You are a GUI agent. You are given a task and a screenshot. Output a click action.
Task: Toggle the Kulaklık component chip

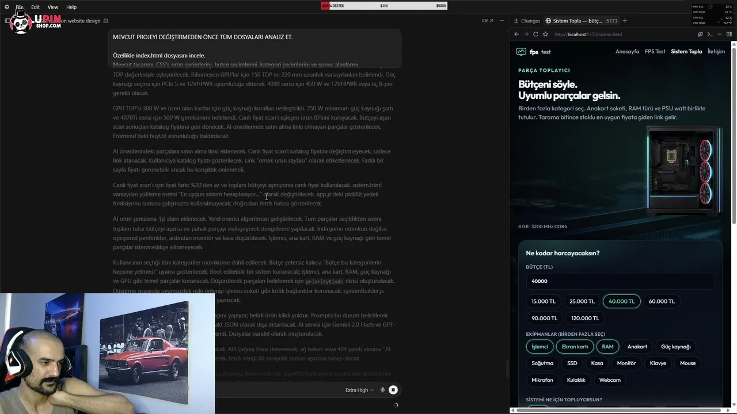576,380
